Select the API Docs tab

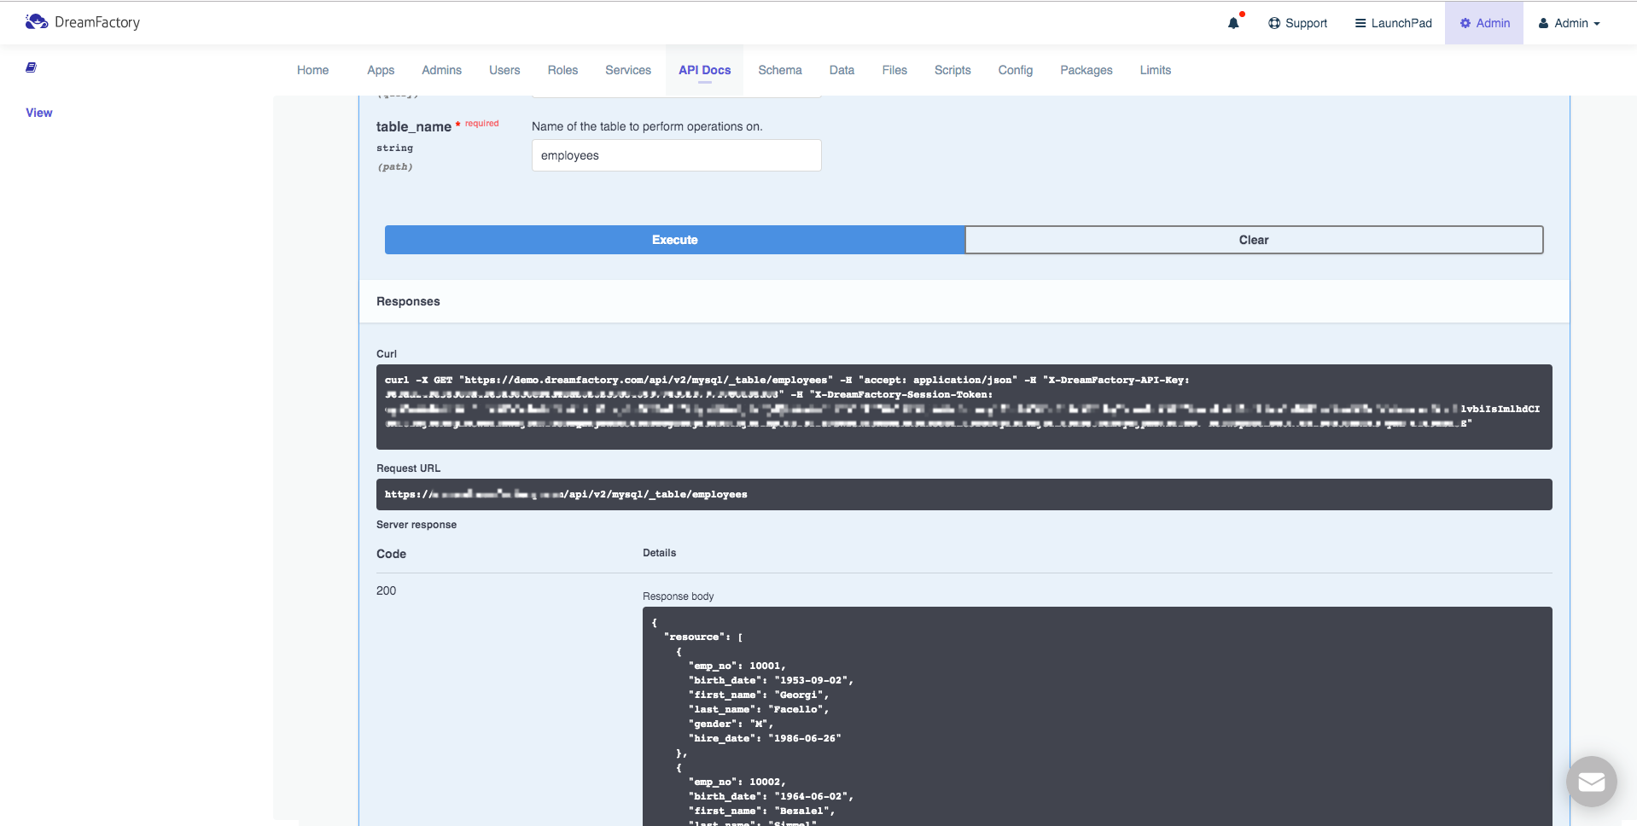click(x=705, y=70)
